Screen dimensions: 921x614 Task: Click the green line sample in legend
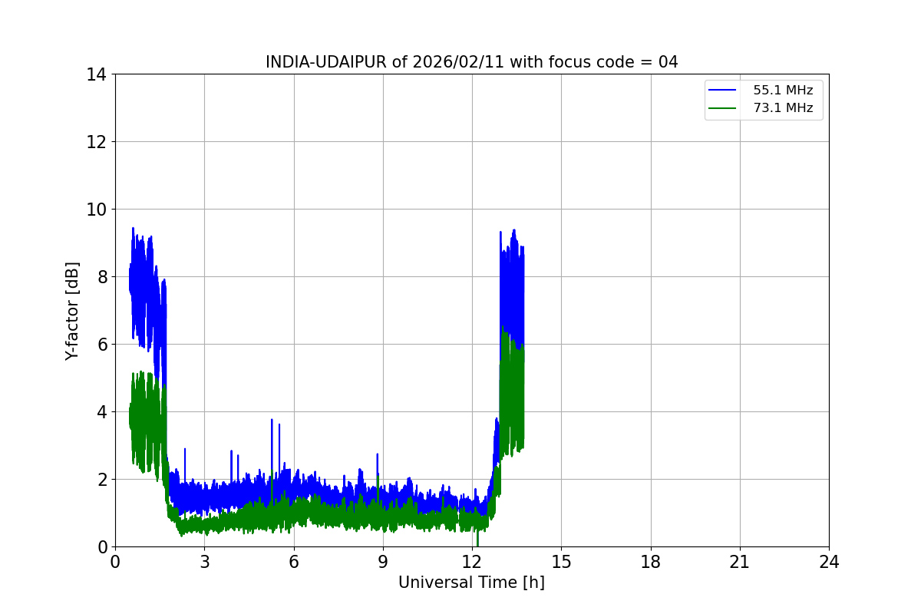[724, 109]
